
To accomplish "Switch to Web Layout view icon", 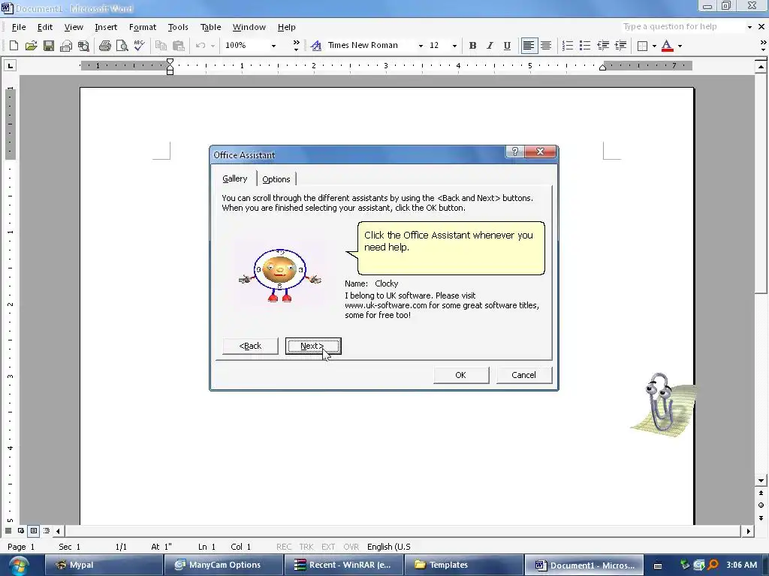I will pos(20,530).
